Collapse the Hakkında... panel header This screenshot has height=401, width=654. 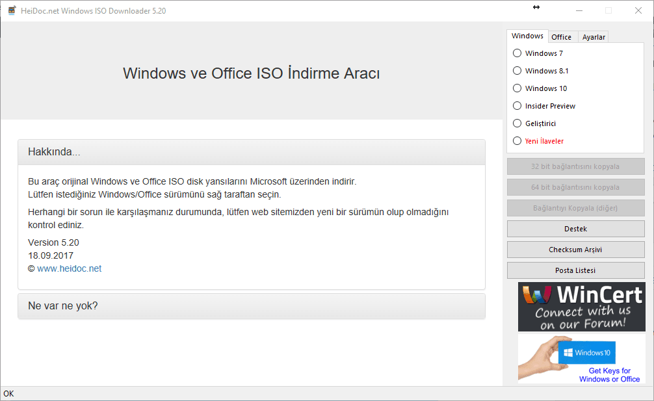point(252,151)
